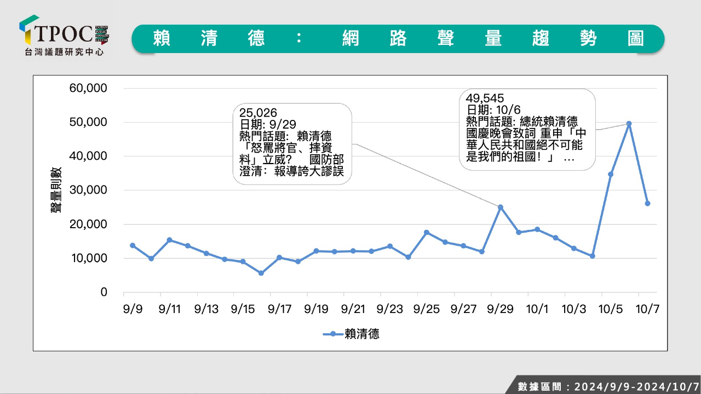Image resolution: width=701 pixels, height=394 pixels.
Task: Click the chart title banner 網路聲量趨勢圖
Action: (x=398, y=38)
